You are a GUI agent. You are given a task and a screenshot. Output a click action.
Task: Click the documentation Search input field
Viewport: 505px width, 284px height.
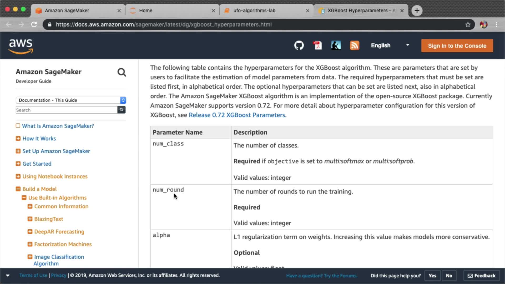click(x=66, y=110)
